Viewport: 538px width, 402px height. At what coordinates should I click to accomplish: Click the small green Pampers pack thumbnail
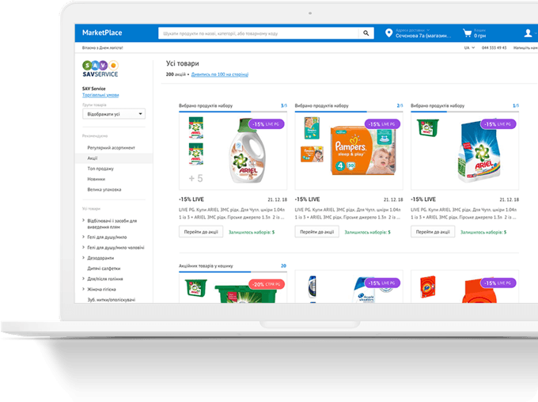pyautogui.click(x=312, y=128)
